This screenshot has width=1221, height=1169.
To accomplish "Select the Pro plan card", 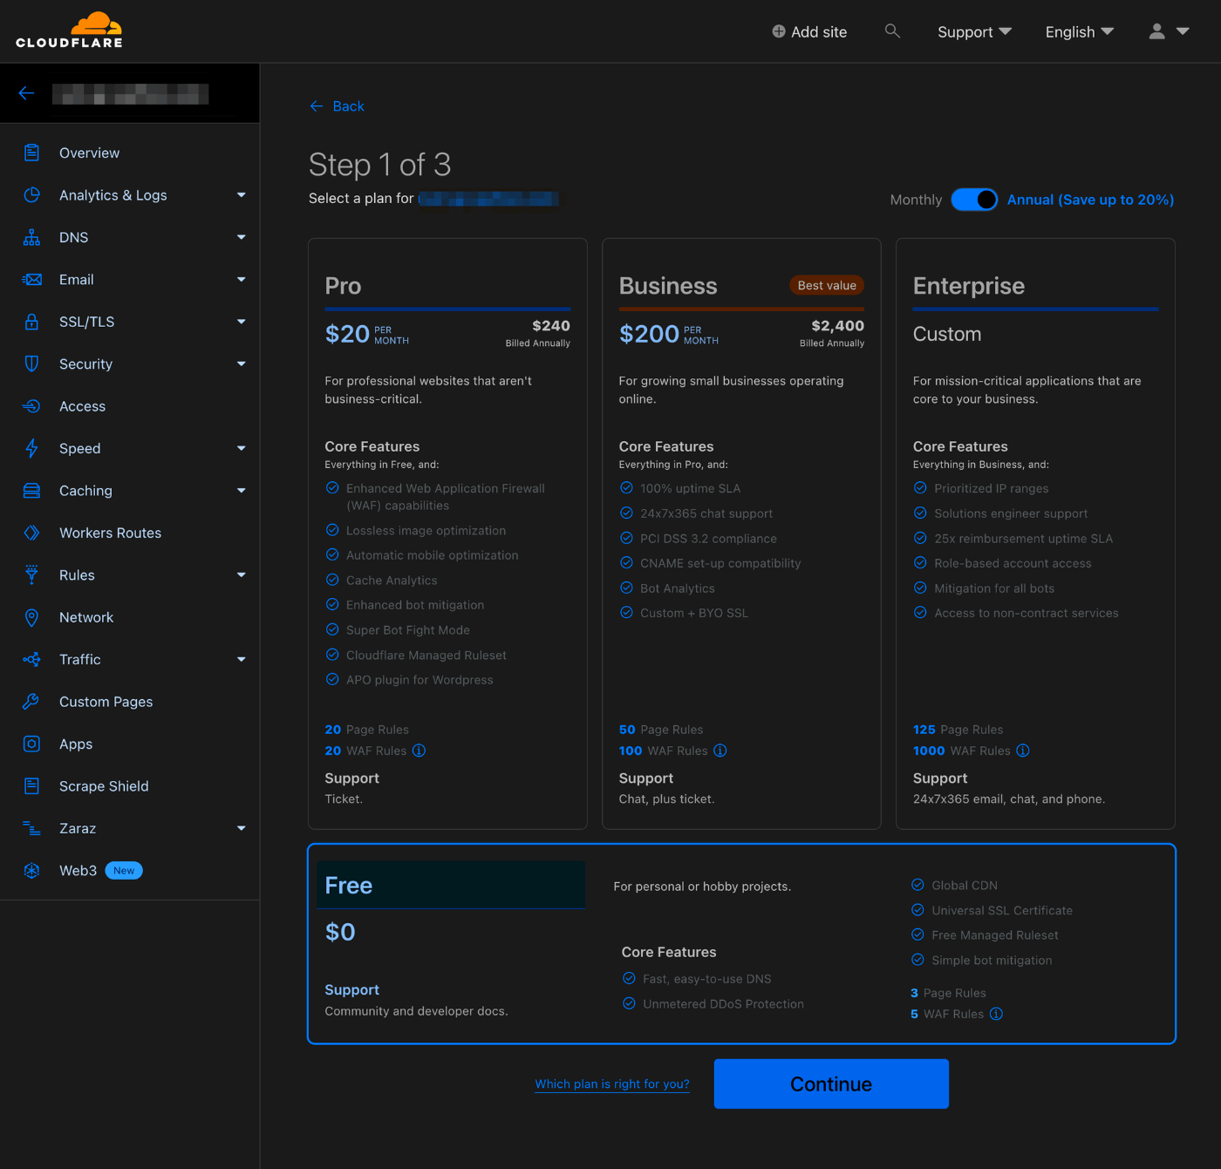I will (x=447, y=534).
